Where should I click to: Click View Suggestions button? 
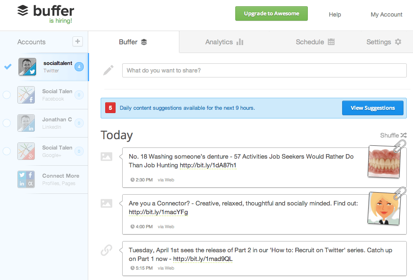[x=373, y=108]
